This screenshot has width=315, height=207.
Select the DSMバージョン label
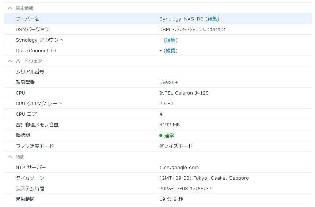33,30
